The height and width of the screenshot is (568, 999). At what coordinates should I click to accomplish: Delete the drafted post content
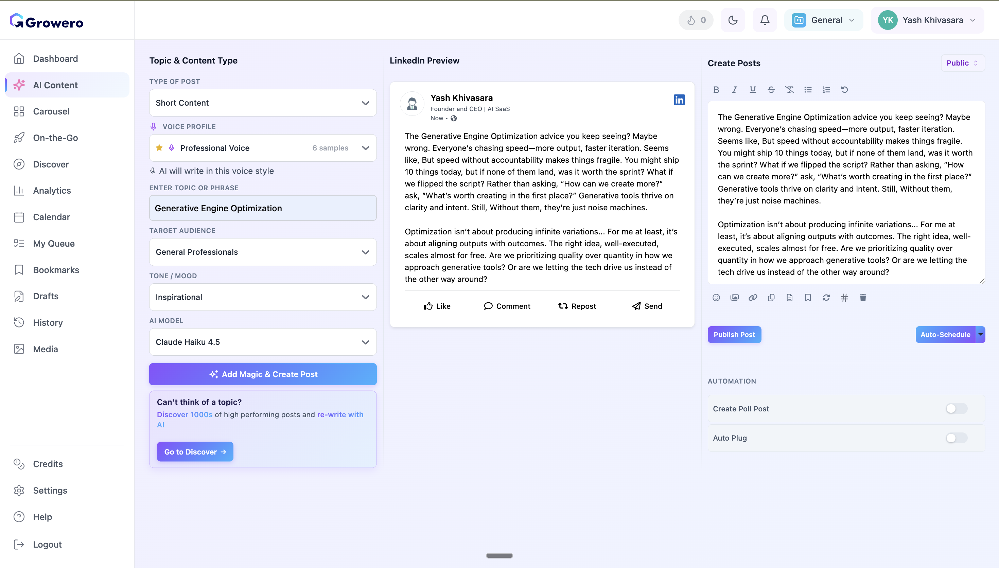[863, 297]
